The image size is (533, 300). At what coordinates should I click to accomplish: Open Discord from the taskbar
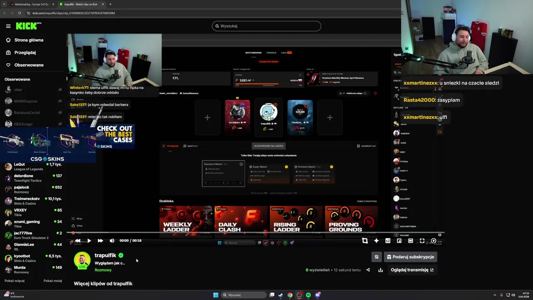tap(318, 295)
